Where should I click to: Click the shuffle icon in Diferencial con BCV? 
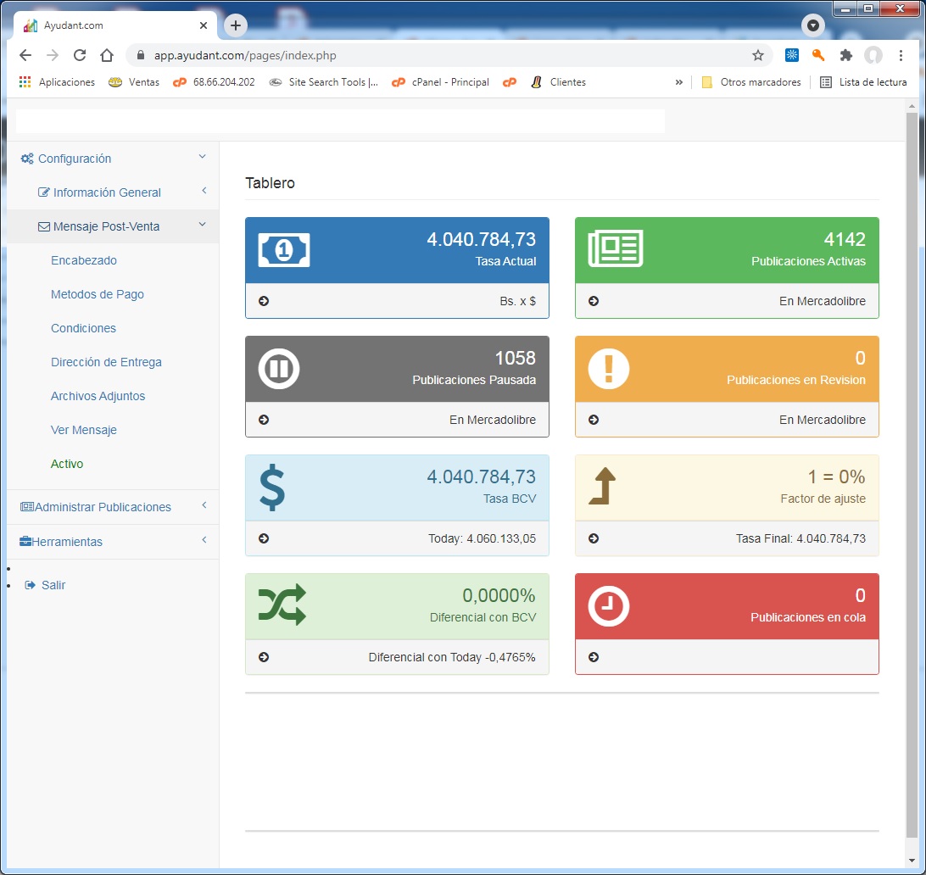pos(282,606)
